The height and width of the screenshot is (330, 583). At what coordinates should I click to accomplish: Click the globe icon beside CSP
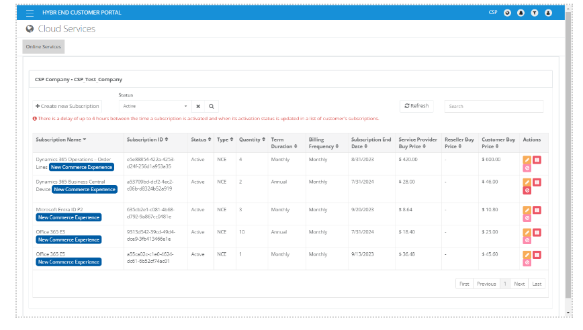click(507, 13)
